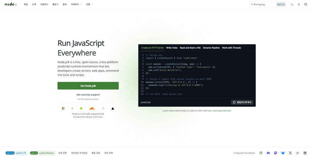
Task: Click the v24.11.0 Latest LTS badge
Action: [16, 153]
